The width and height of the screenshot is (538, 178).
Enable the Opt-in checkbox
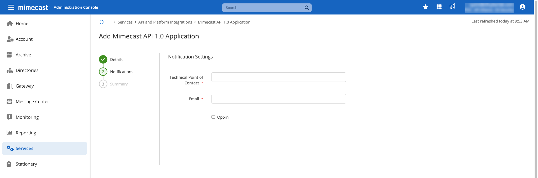coord(213,117)
